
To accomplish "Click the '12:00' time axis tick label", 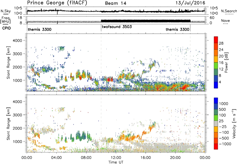I will click(x=116, y=158).
